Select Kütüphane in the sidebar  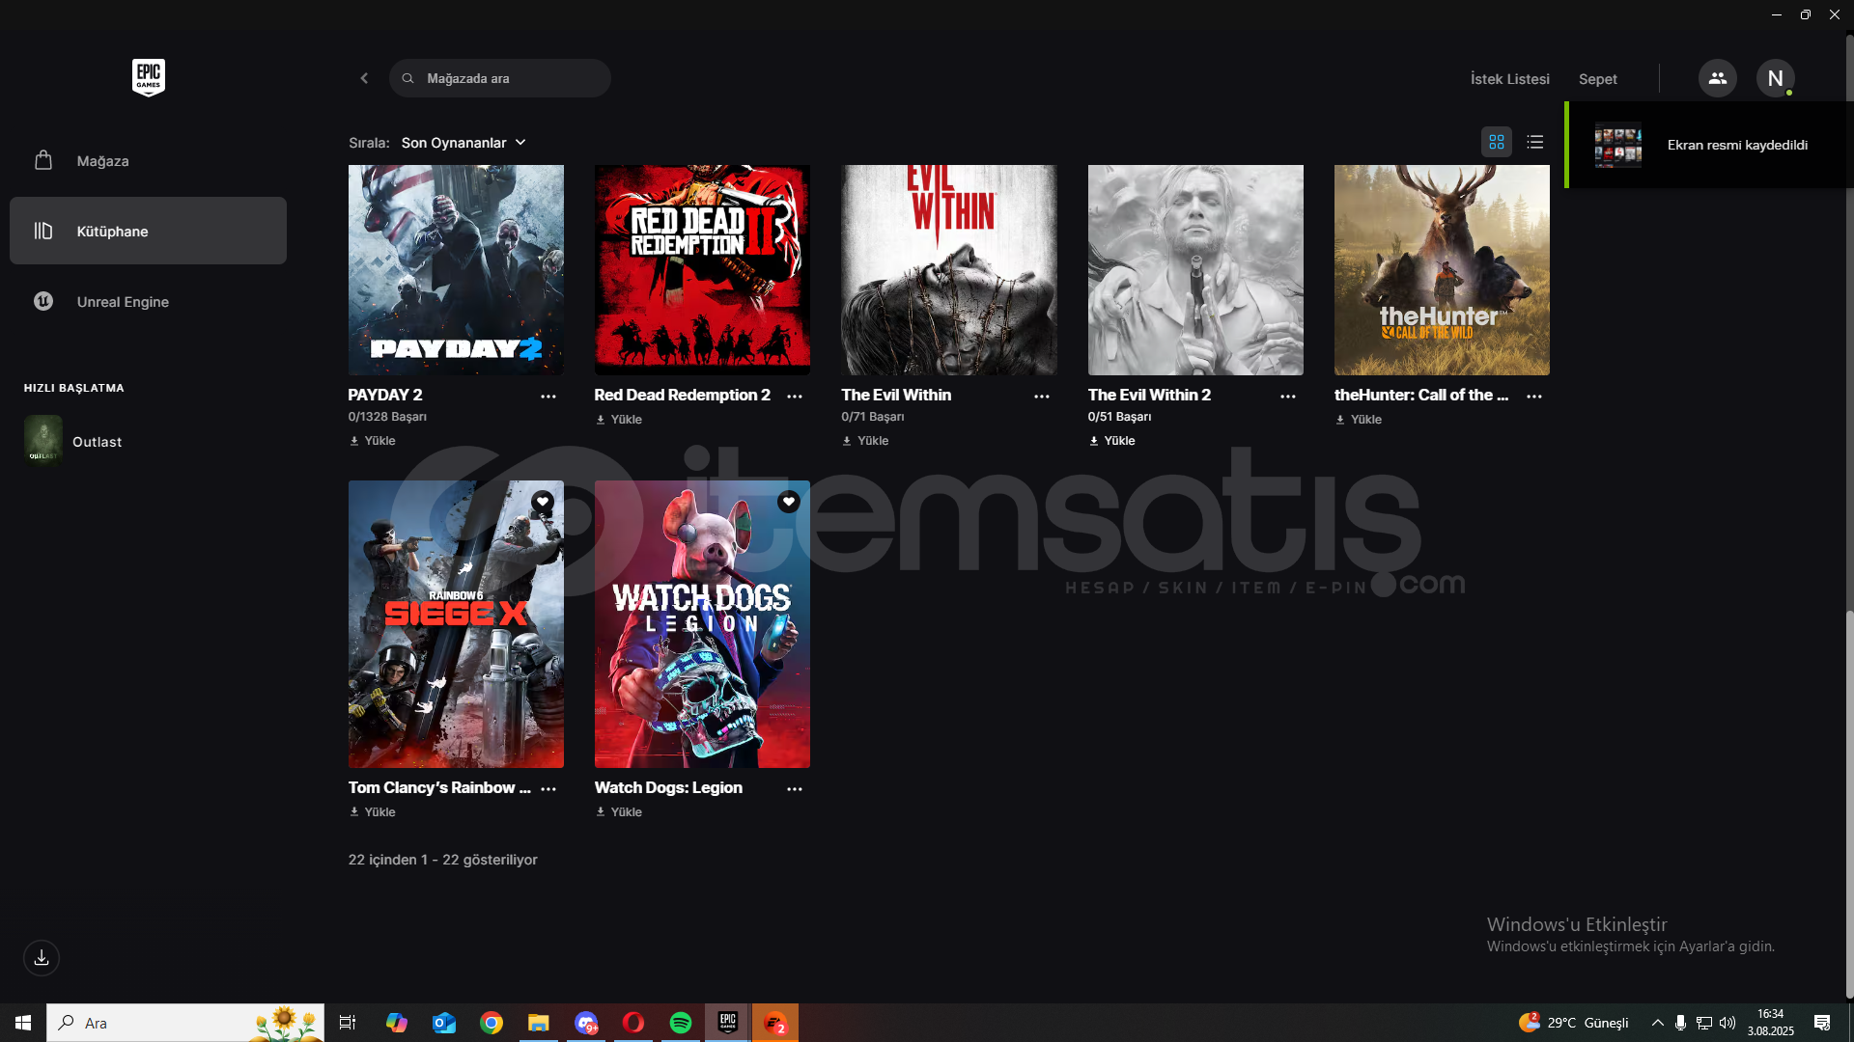148,231
